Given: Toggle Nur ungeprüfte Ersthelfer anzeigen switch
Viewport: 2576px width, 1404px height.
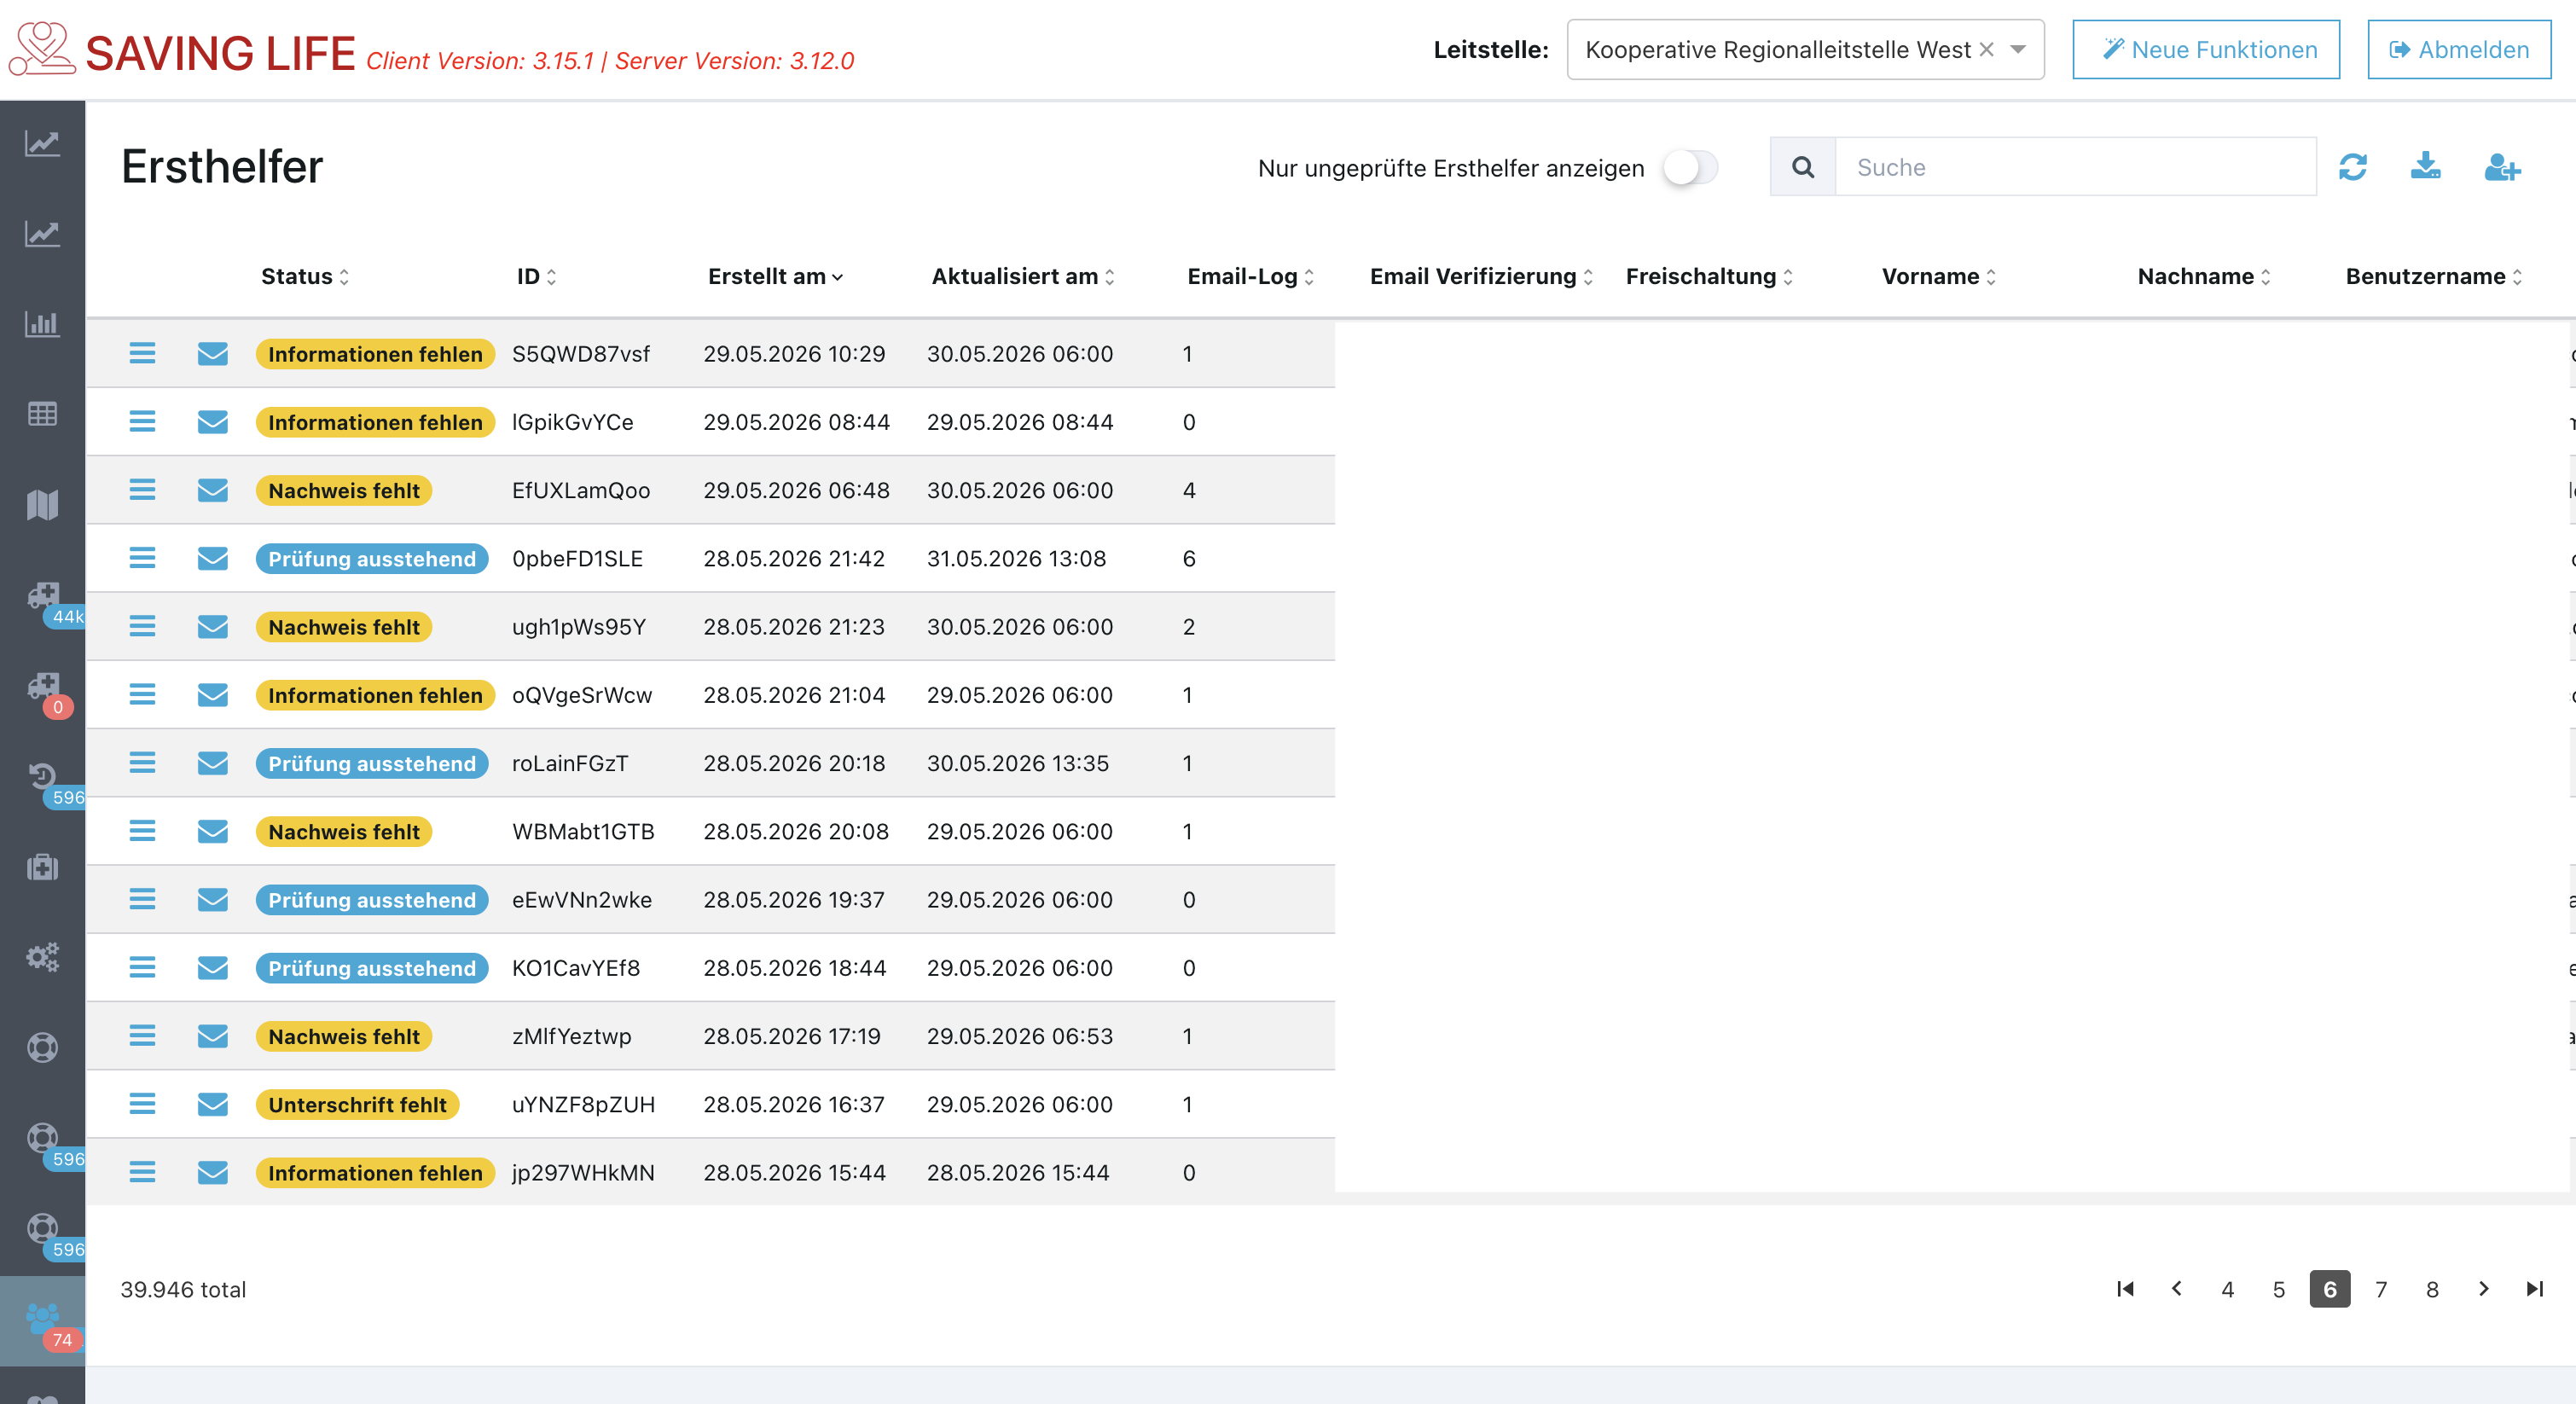Looking at the screenshot, I should tap(1690, 167).
